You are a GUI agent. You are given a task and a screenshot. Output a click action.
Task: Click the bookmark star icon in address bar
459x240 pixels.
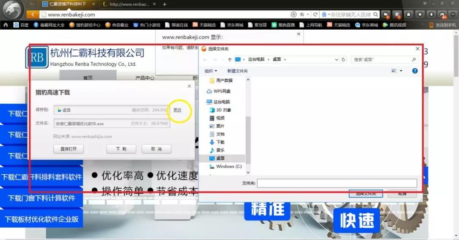coord(301,14)
